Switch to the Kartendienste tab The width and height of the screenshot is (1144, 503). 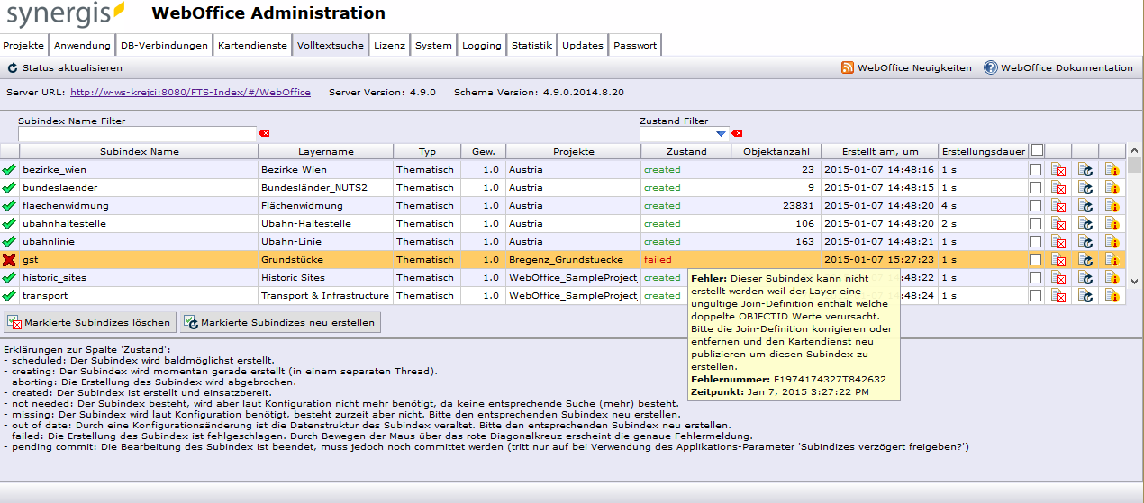(x=252, y=46)
